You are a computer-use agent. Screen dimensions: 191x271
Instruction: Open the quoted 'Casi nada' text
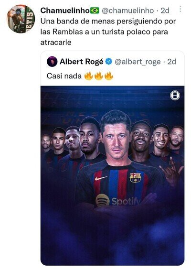64,76
